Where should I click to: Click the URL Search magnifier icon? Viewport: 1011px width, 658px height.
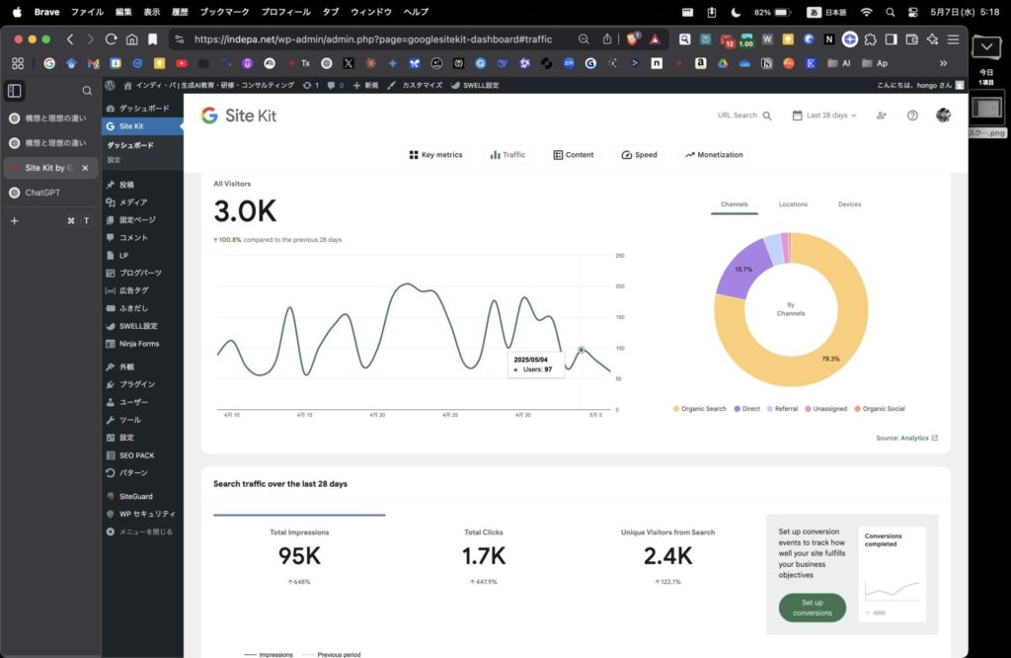767,116
